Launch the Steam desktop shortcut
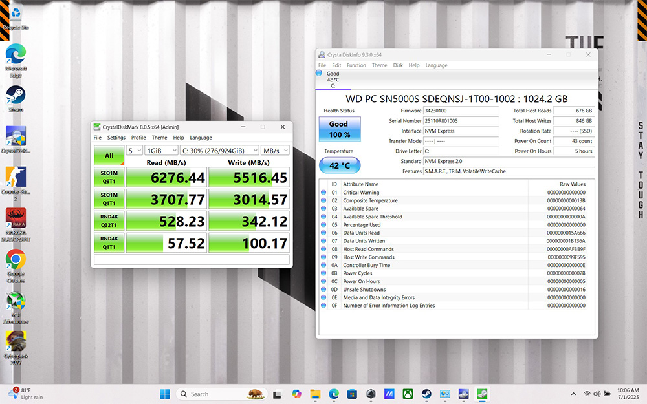 coord(16,98)
